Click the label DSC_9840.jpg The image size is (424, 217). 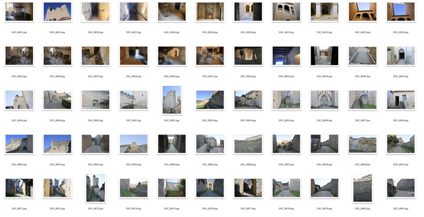click(x=172, y=76)
